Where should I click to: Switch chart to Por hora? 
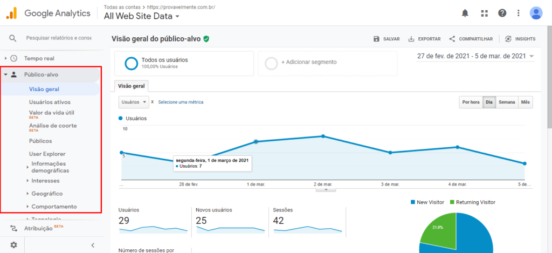point(471,102)
